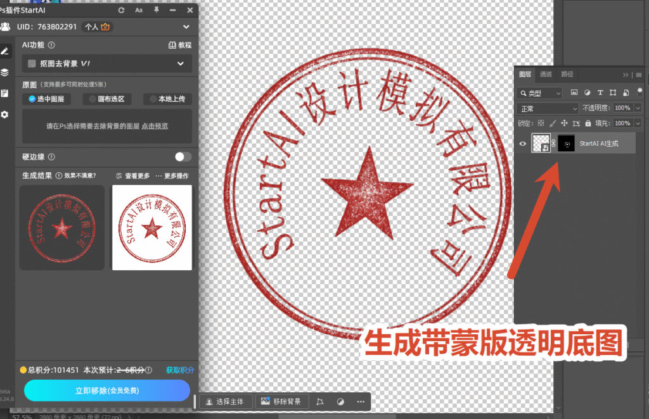This screenshot has height=419, width=649.
Task: Select the white background stamp result thumbnail
Action: click(152, 228)
